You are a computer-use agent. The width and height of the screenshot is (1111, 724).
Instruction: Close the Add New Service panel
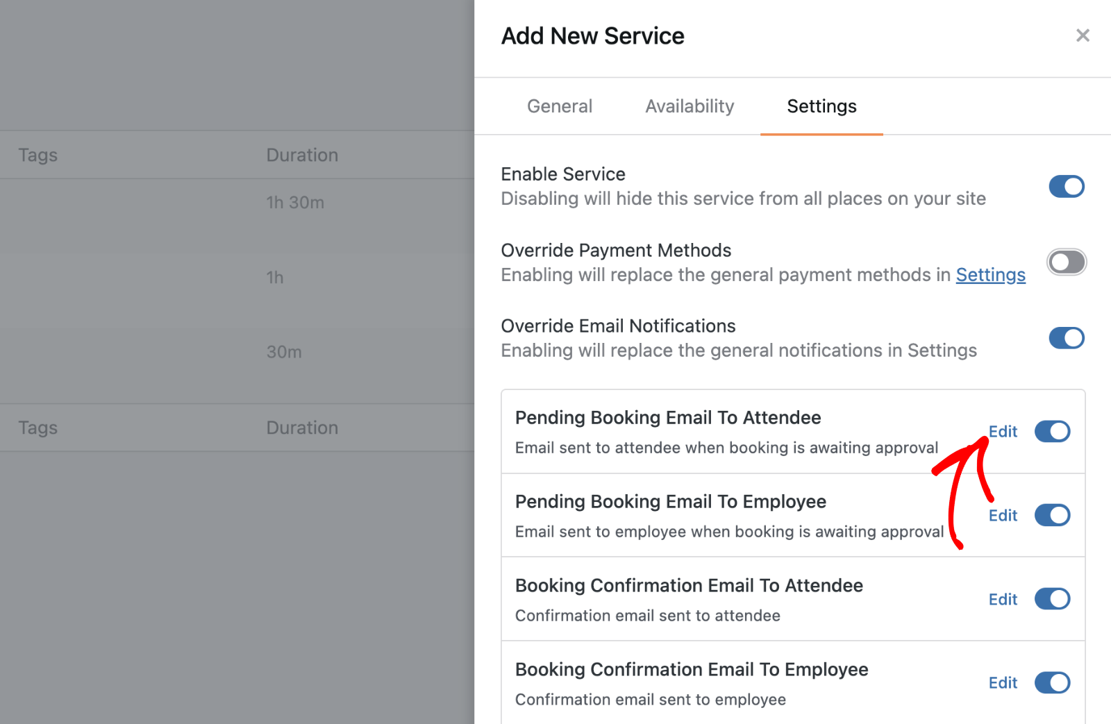click(x=1082, y=35)
